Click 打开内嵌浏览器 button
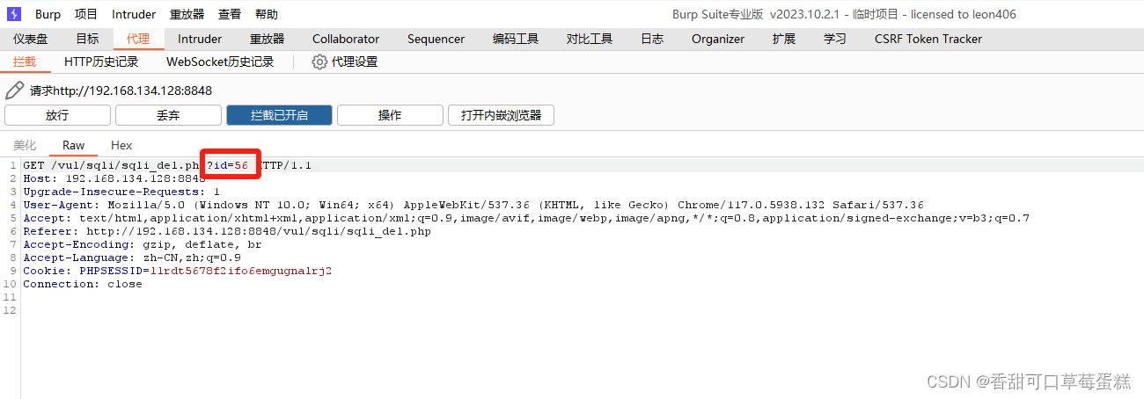The height and width of the screenshot is (399, 1144). pos(501,115)
